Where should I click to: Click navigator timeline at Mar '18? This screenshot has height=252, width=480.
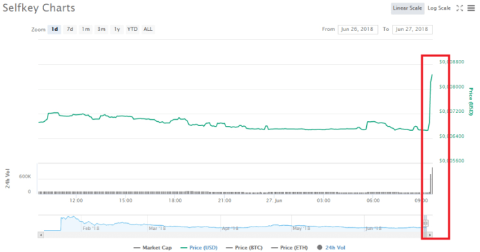coord(157,228)
